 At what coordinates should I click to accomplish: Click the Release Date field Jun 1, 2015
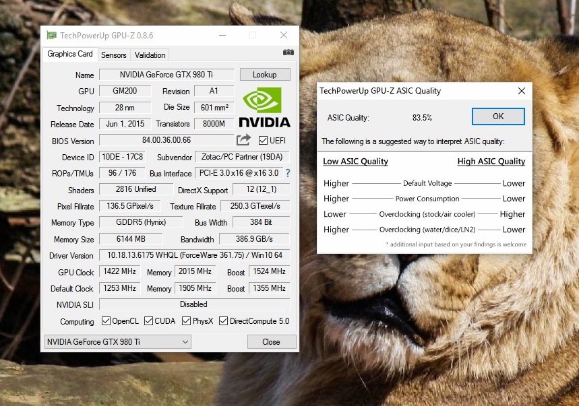point(125,124)
